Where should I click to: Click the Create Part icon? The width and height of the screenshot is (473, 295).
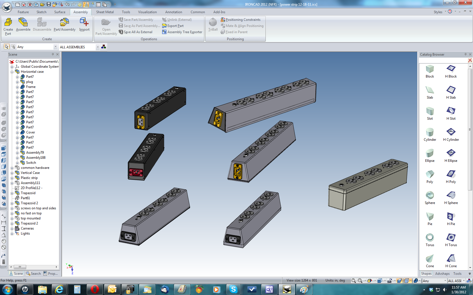tap(8, 22)
